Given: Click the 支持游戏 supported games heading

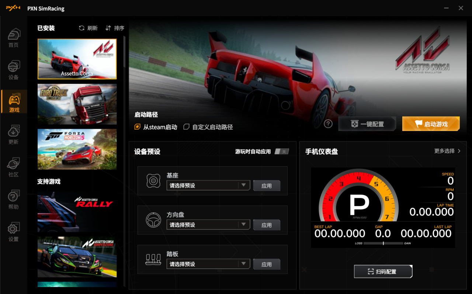Looking at the screenshot, I should (49, 181).
